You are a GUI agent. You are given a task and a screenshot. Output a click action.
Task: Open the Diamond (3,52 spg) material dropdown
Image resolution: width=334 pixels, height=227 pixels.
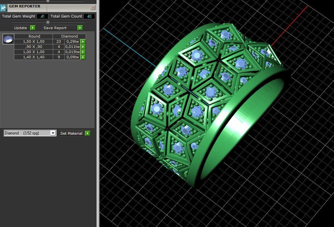(30, 133)
